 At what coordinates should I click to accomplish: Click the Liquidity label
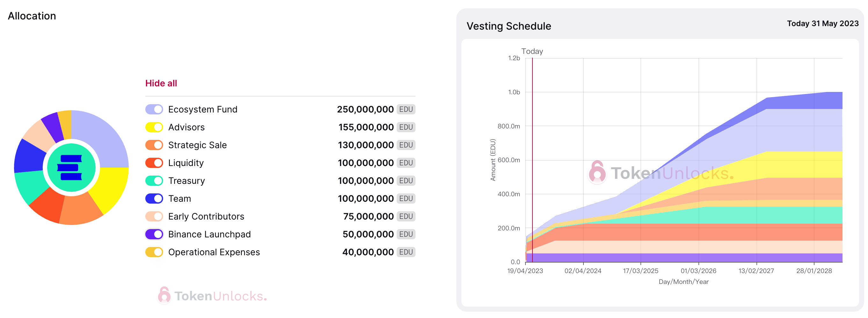pyautogui.click(x=186, y=163)
